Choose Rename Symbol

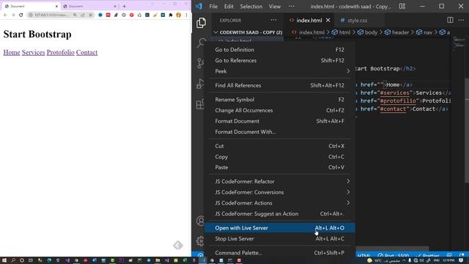point(280,100)
